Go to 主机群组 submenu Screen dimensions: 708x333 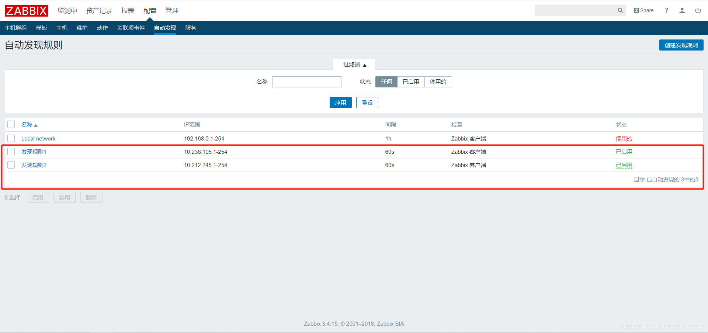click(15, 28)
